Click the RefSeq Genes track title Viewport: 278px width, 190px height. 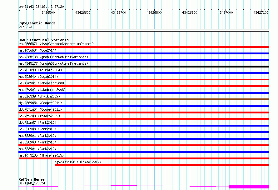coord(32,179)
